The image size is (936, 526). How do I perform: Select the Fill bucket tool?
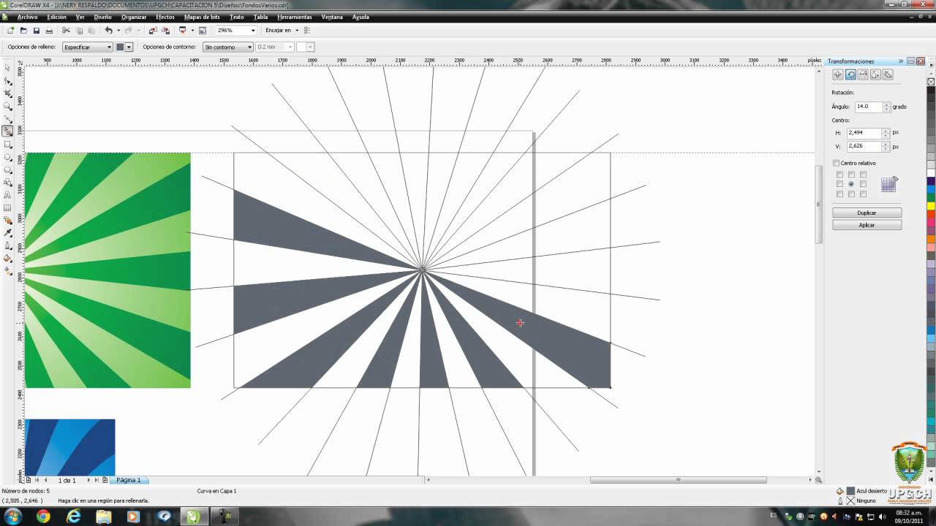(8, 258)
